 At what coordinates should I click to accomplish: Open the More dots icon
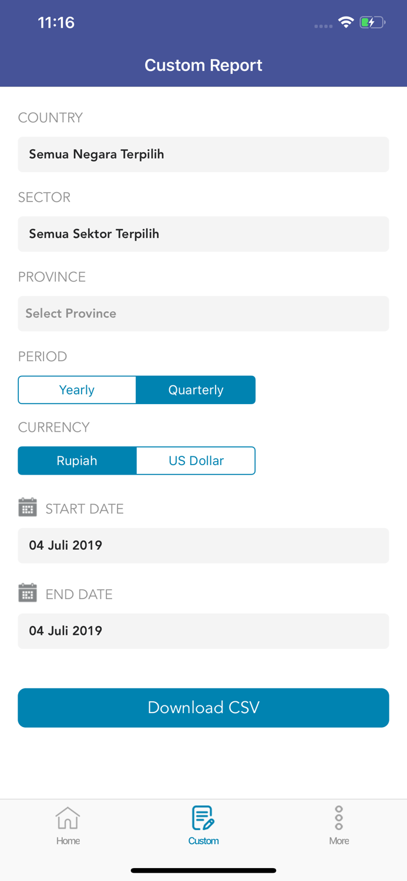click(x=339, y=818)
